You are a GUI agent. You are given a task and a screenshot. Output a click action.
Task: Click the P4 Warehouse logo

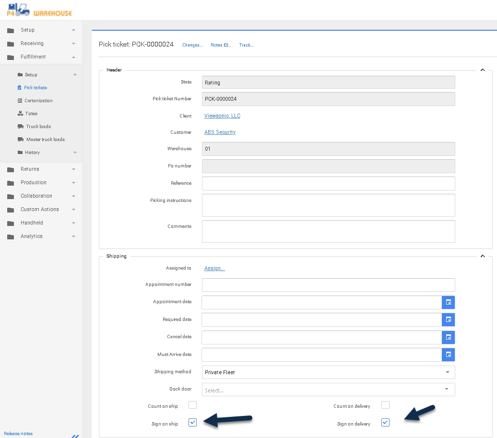tap(39, 10)
